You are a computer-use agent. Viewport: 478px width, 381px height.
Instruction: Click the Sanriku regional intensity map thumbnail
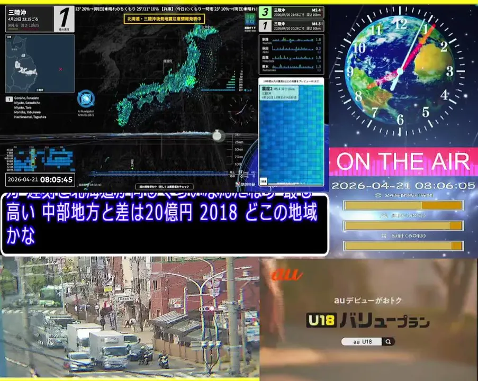click(40, 63)
